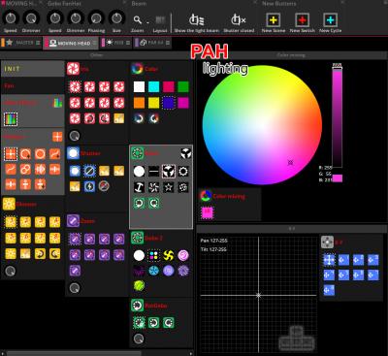Select the gear-shaped gobo preset
Screen dimensions: 388x356
pos(183,172)
